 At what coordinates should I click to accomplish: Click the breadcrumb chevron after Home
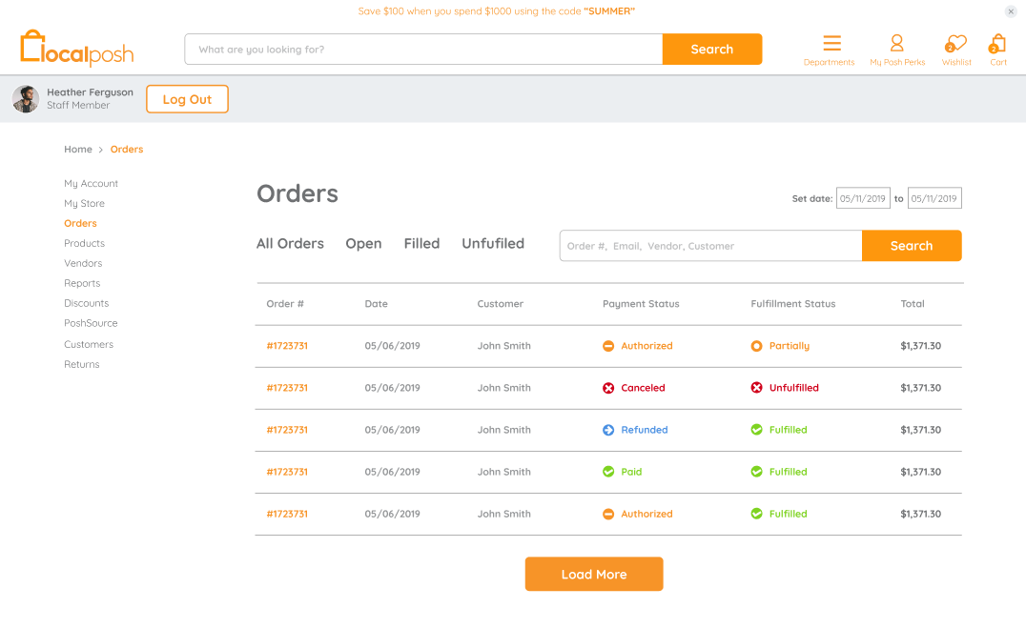101,150
